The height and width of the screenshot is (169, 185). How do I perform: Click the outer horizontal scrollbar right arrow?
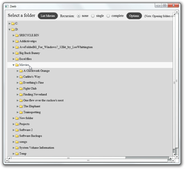click(x=173, y=161)
